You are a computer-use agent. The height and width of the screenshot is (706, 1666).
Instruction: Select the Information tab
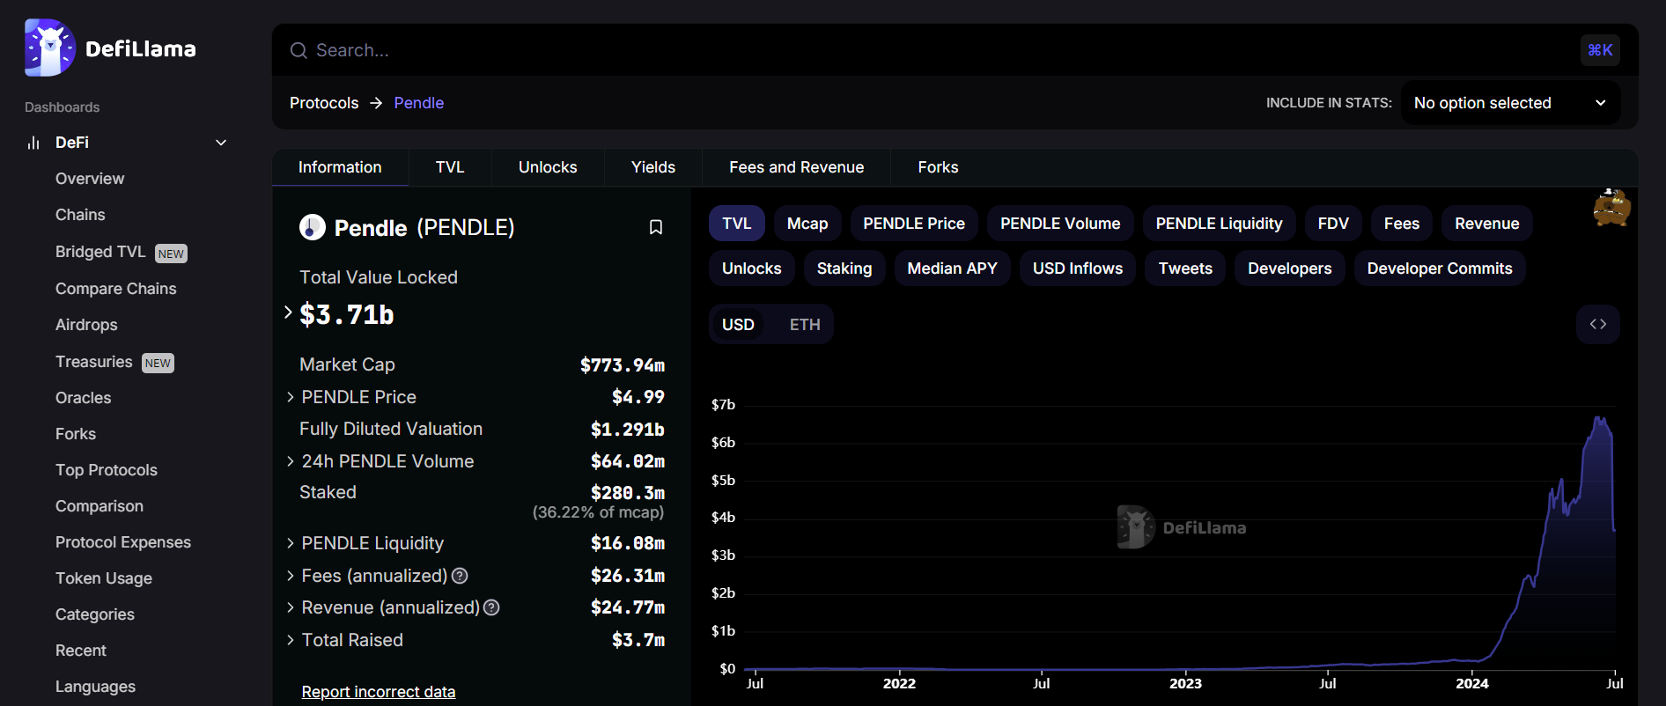pyautogui.click(x=340, y=167)
